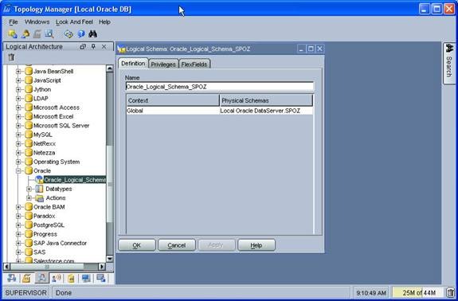Image resolution: width=458 pixels, height=301 pixels.
Task: Click the yellow globe toolbar icon
Action: tap(12, 34)
